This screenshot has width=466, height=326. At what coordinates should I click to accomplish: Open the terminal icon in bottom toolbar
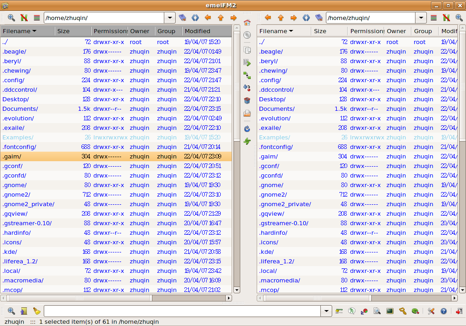click(x=390, y=311)
